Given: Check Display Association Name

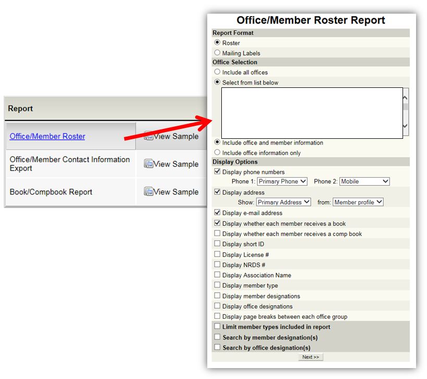Looking at the screenshot, I should [x=217, y=275].
